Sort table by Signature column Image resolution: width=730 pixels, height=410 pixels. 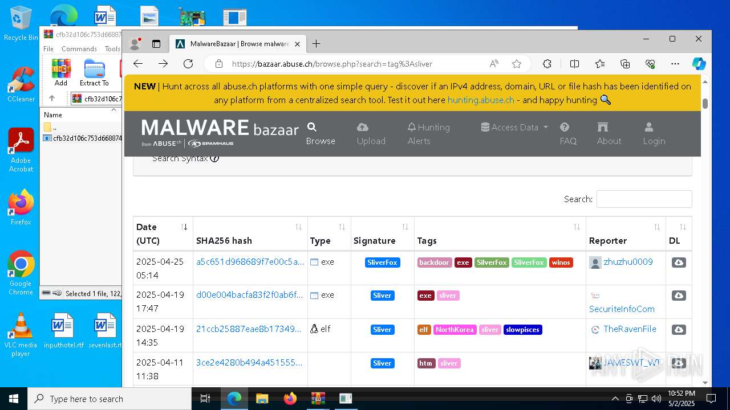(x=382, y=233)
